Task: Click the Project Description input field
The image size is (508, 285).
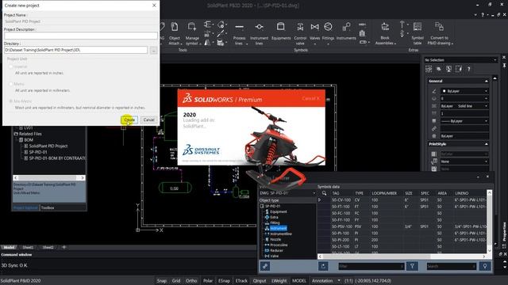Action: pos(81,36)
